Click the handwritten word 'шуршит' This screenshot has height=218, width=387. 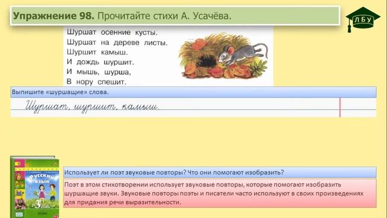[x=96, y=107]
